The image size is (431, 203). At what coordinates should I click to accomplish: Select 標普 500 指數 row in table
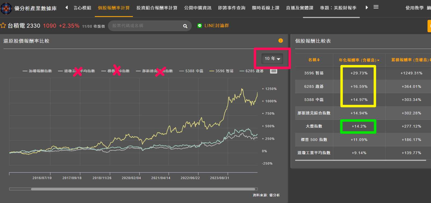tap(314, 140)
